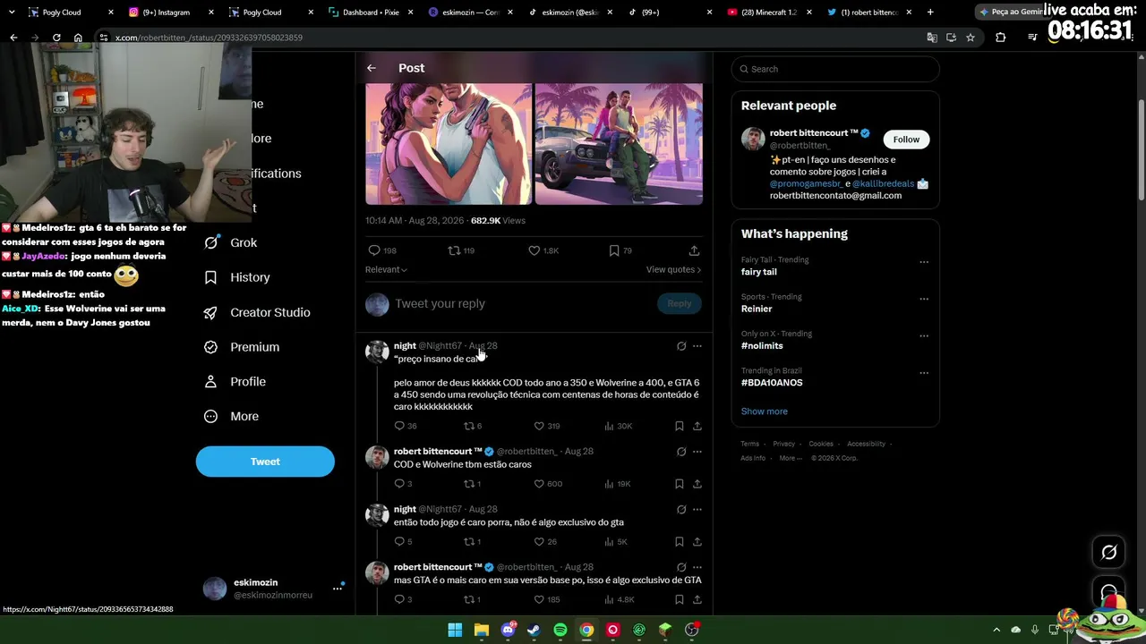Open options for Reinier trend
This screenshot has width=1146, height=644.
(924, 299)
